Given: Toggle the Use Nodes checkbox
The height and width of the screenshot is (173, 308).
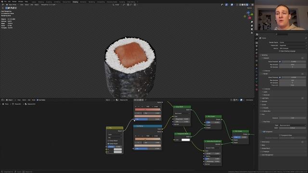Looking at the screenshot, I should (x=38, y=100).
